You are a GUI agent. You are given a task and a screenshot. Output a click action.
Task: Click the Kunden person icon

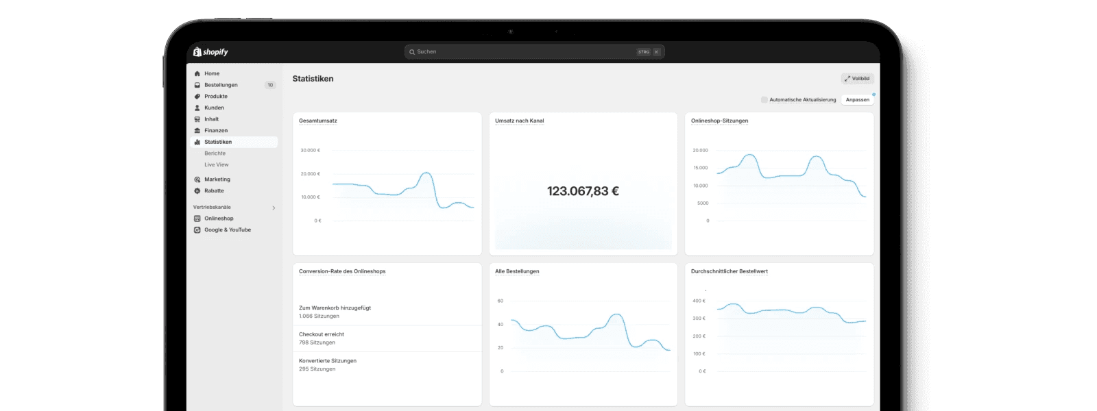click(x=197, y=108)
